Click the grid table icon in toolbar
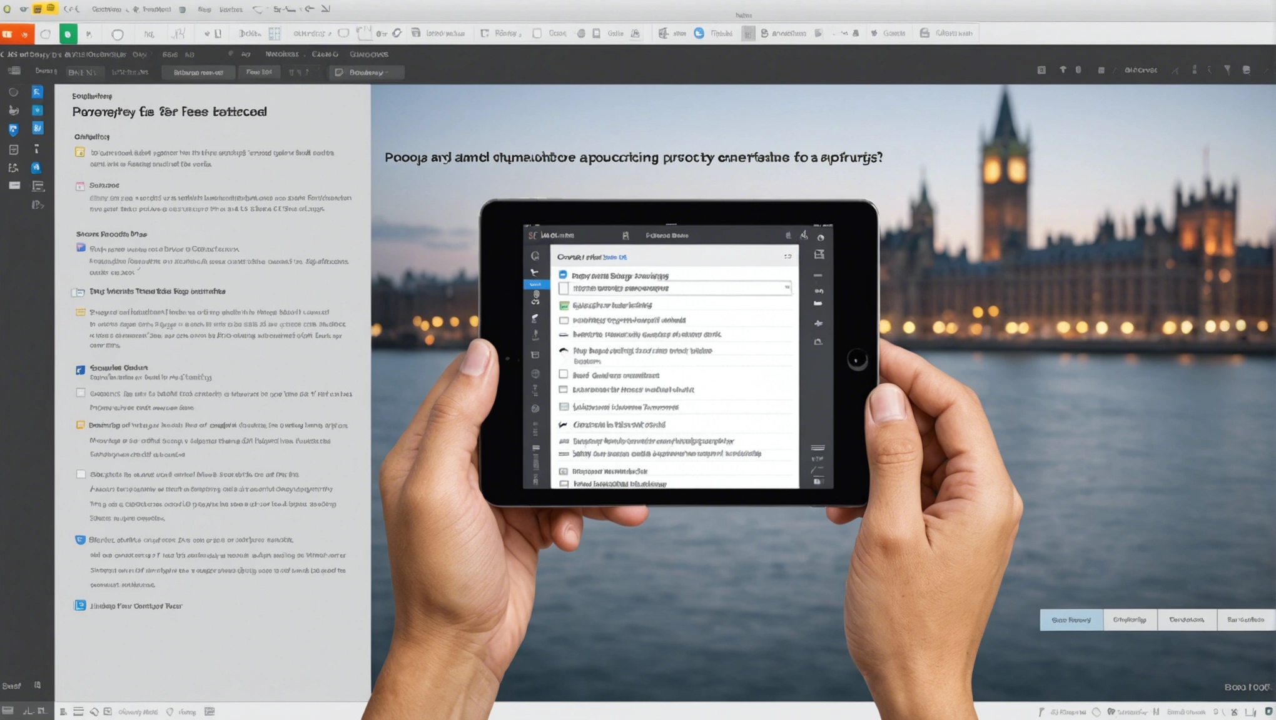This screenshot has width=1276, height=720. (x=275, y=33)
